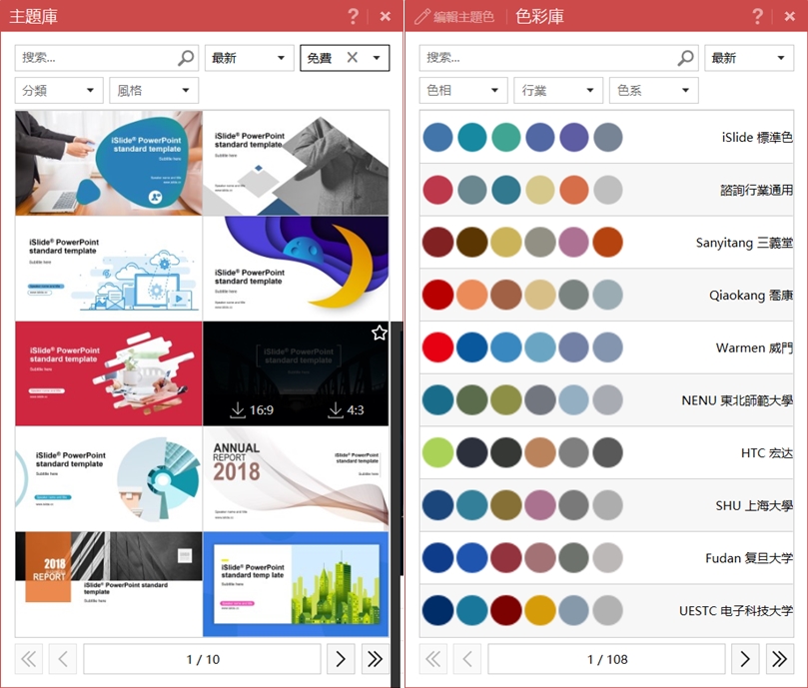The width and height of the screenshot is (808, 688).
Task: Open the 最新 sort dropdown in theme library
Action: click(x=250, y=58)
